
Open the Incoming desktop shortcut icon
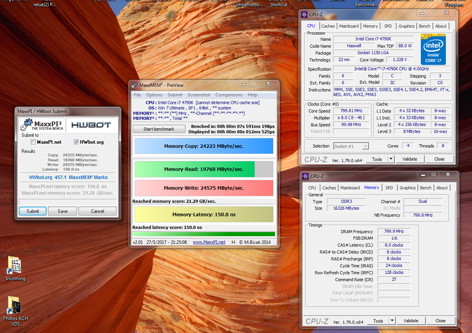coord(15,265)
